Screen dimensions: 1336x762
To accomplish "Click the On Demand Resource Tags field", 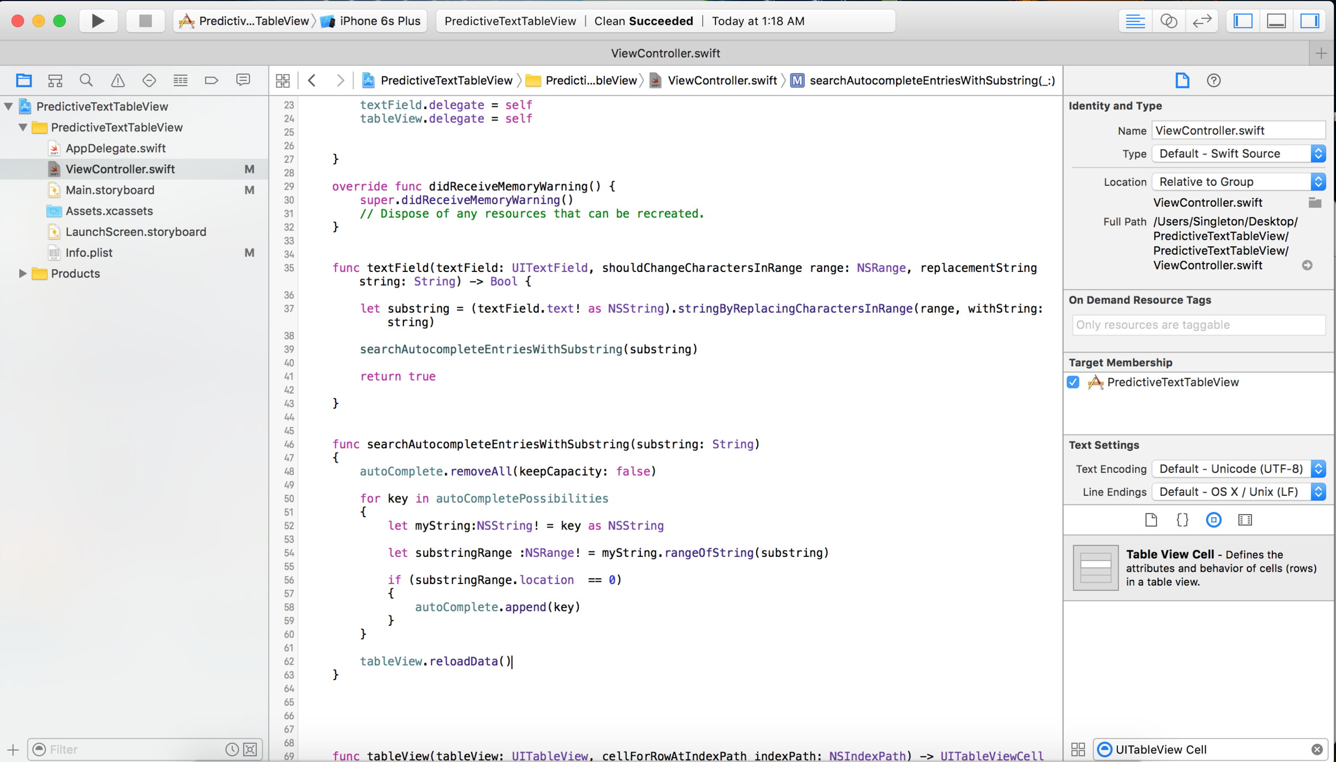I will pyautogui.click(x=1198, y=325).
